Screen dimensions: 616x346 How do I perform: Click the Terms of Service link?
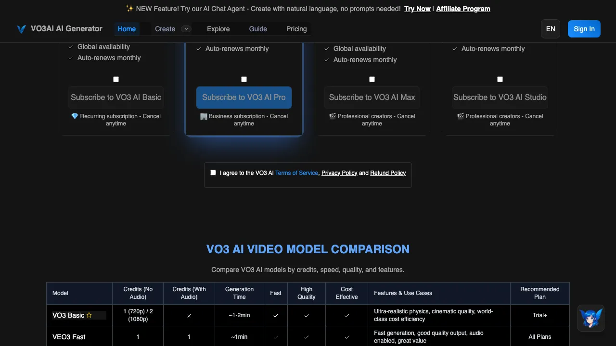pyautogui.click(x=296, y=173)
